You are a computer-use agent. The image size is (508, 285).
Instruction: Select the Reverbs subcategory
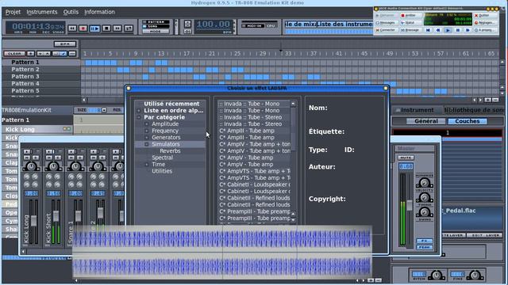[x=170, y=151]
